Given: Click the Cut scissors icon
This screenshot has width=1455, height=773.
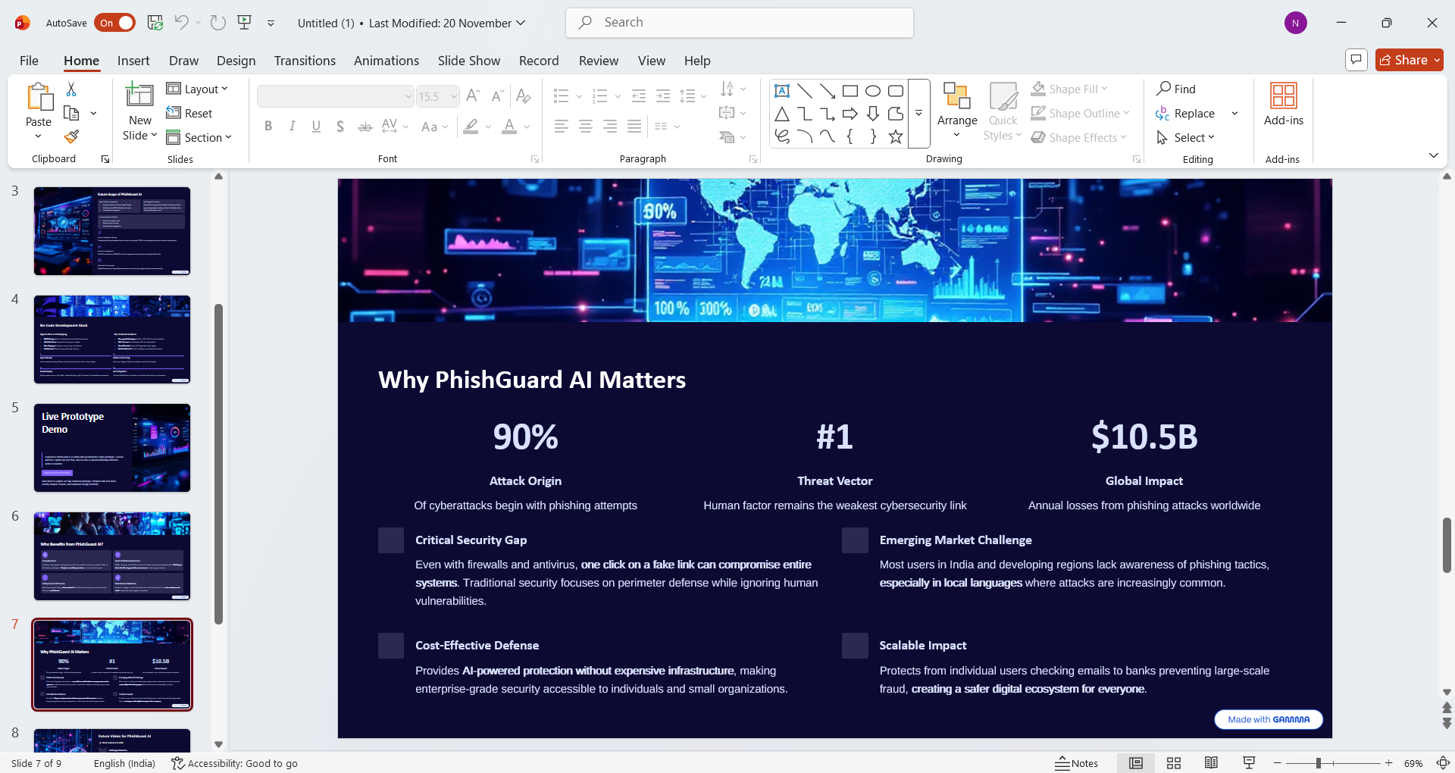Looking at the screenshot, I should (x=71, y=89).
